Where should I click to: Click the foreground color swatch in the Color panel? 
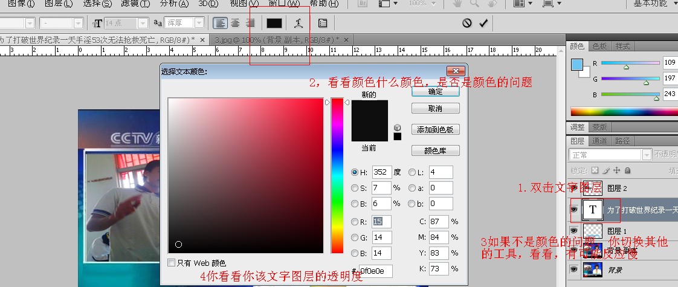click(x=577, y=65)
